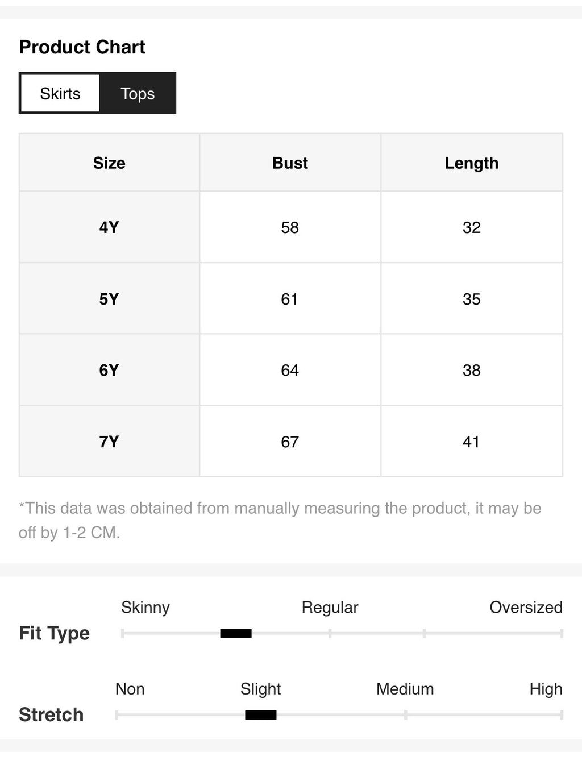
Task: Switch to the Skirts tab
Action: point(60,93)
